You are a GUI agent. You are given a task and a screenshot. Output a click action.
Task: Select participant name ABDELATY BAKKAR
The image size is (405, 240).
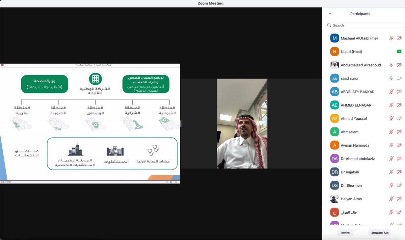[x=357, y=92]
